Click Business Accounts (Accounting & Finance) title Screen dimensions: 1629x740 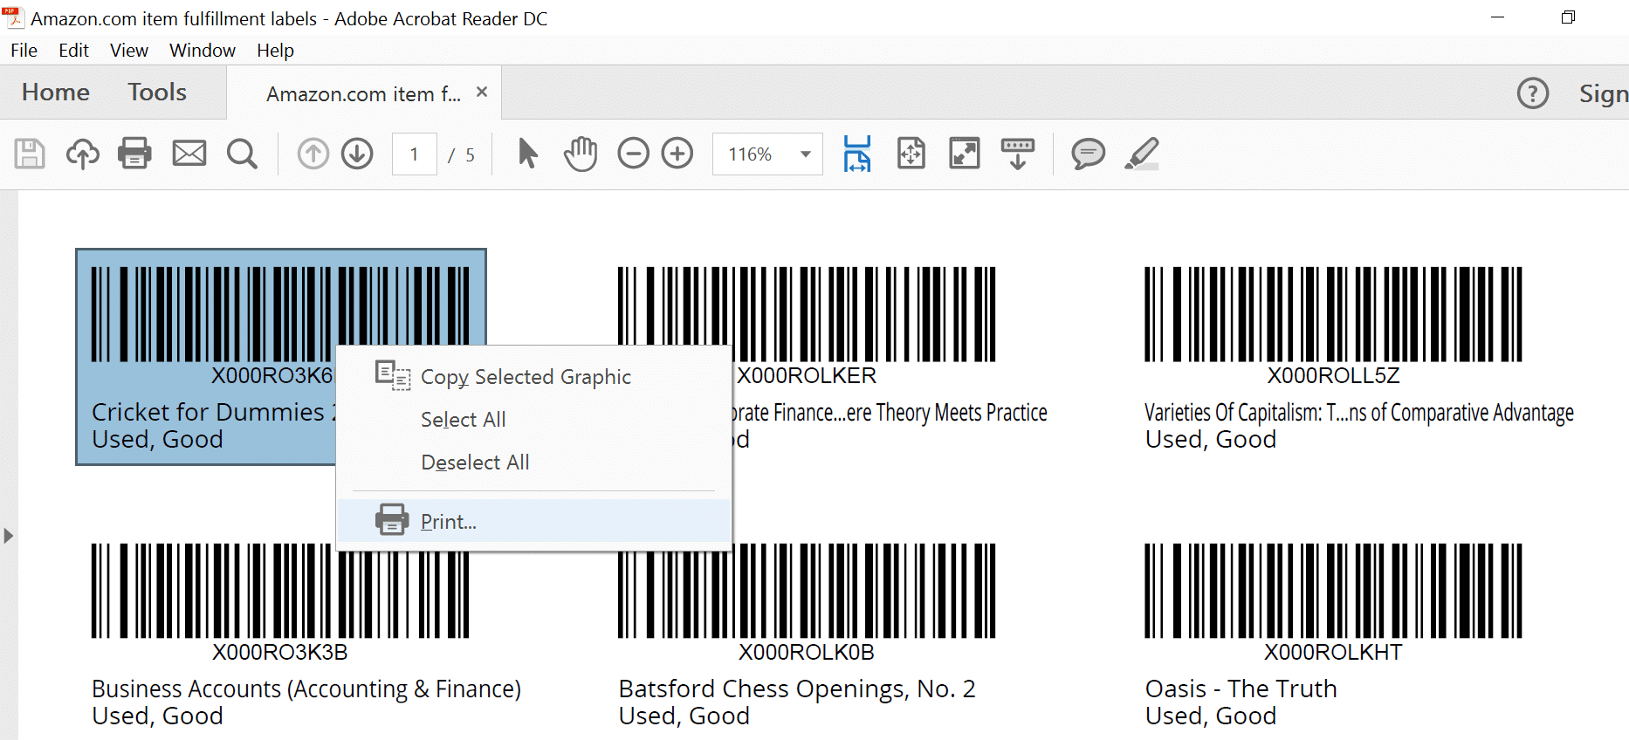[306, 689]
